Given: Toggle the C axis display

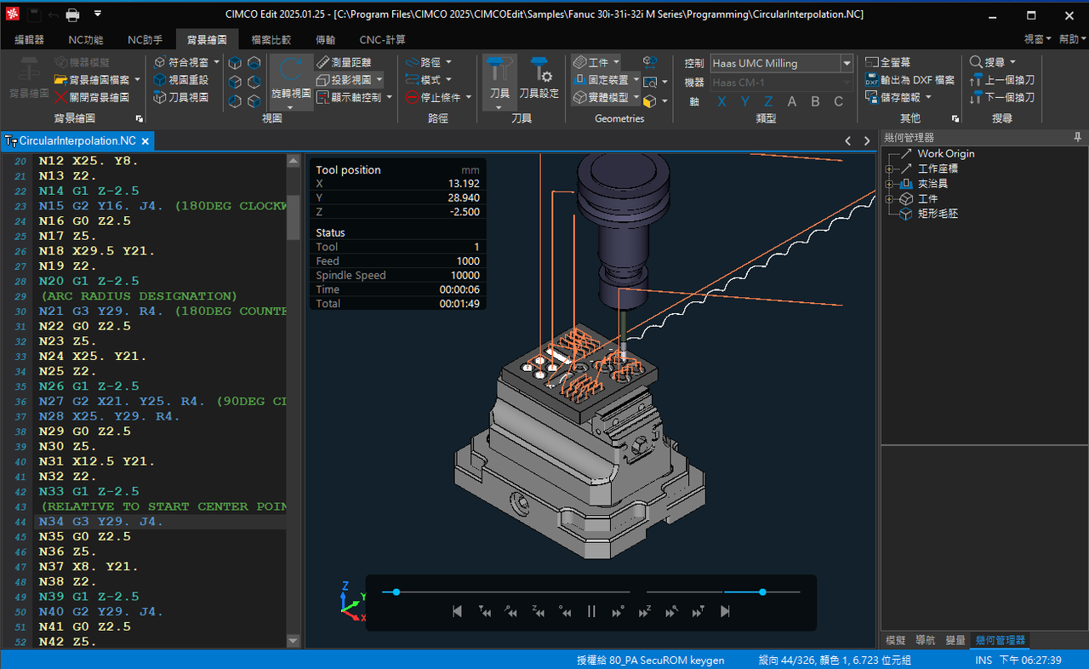Looking at the screenshot, I should click(838, 101).
